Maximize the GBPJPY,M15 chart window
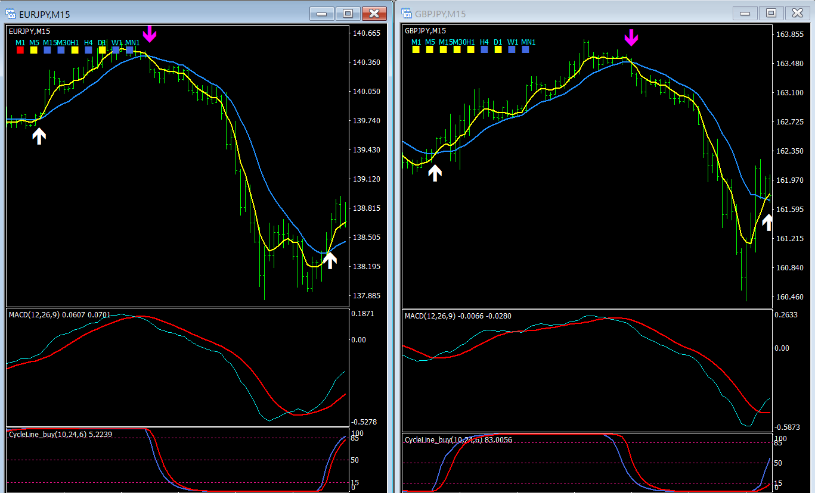The image size is (815, 493). click(x=770, y=13)
